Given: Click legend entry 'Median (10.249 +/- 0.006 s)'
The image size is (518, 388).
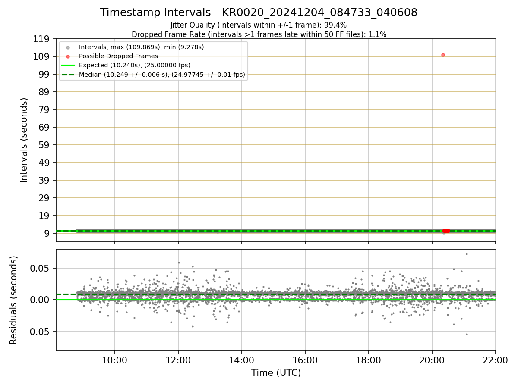Looking at the screenshot, I should click(162, 75).
